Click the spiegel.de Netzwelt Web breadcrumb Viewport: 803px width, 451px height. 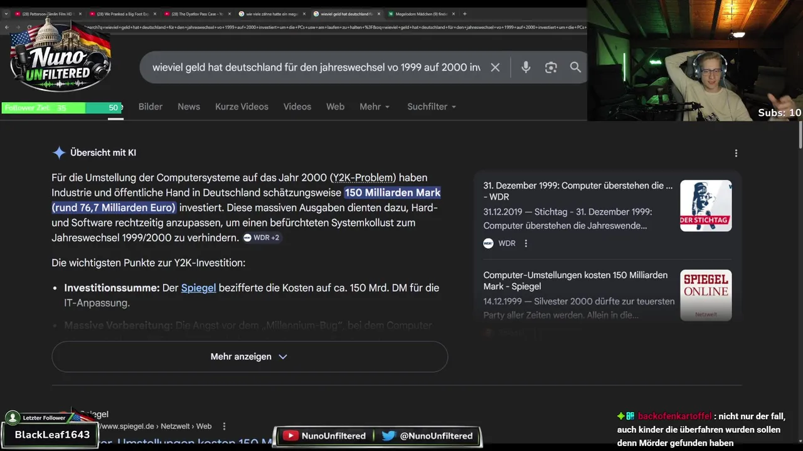point(156,426)
